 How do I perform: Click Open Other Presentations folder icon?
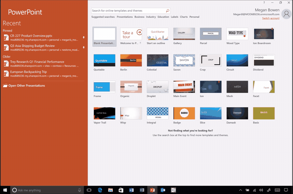tap(5, 86)
